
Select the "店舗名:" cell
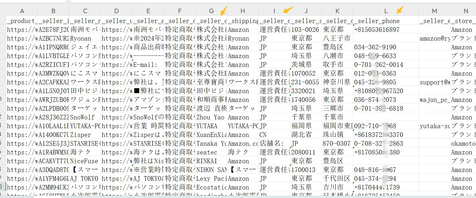point(274,143)
